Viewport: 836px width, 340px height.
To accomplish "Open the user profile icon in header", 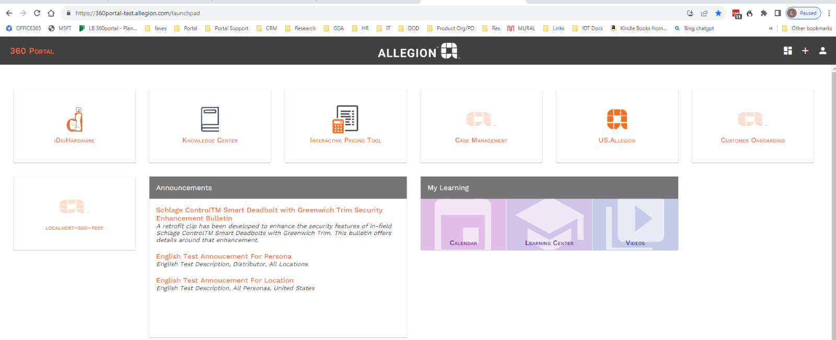I will click(822, 51).
